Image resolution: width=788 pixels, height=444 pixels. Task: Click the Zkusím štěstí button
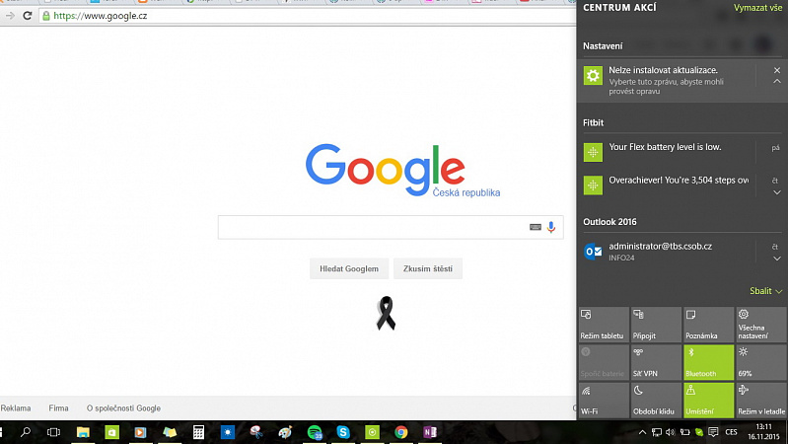point(428,268)
